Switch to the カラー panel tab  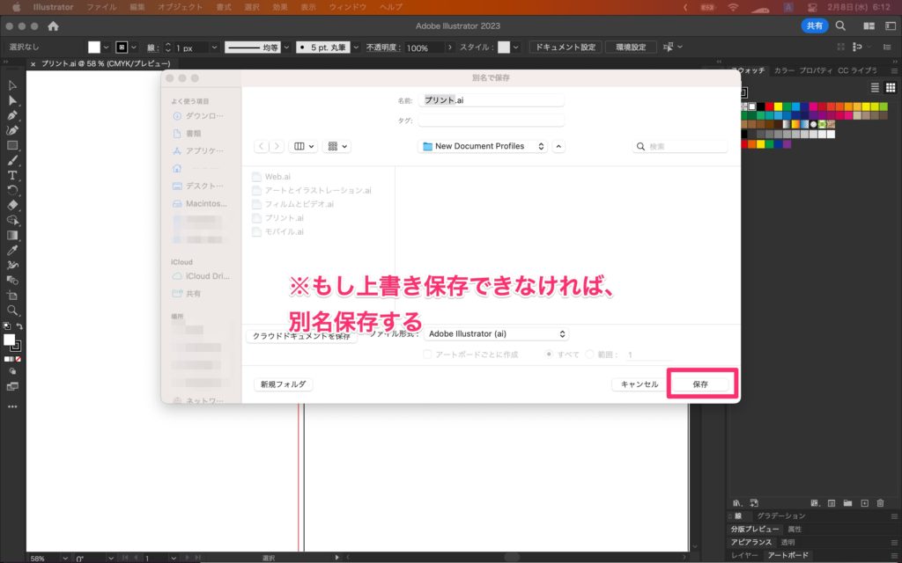[x=783, y=70]
